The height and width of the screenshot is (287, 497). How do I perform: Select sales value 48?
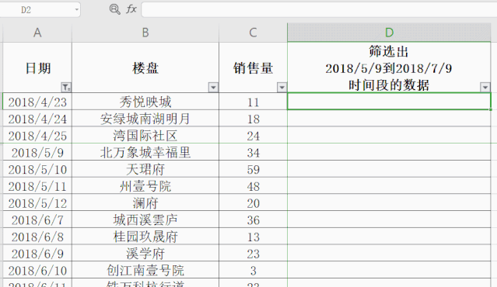pos(253,186)
